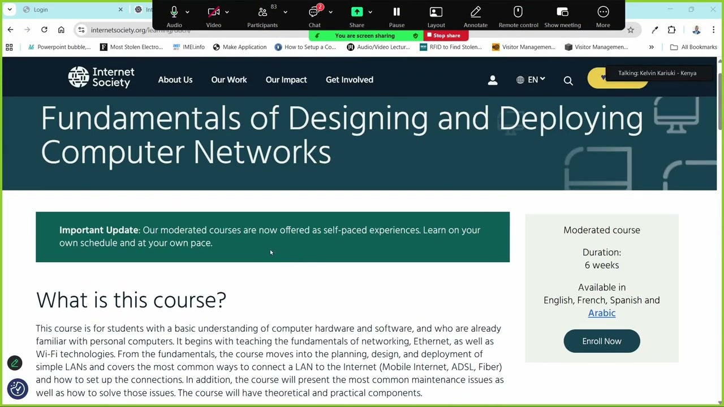Stop the screen share

point(446,36)
